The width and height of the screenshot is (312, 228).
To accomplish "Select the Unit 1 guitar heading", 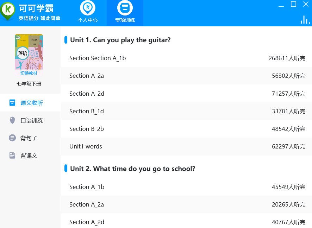I will (120, 40).
